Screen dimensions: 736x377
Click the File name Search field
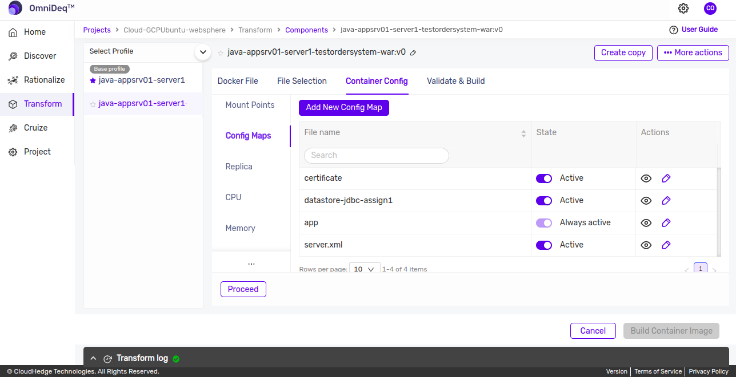(x=377, y=155)
